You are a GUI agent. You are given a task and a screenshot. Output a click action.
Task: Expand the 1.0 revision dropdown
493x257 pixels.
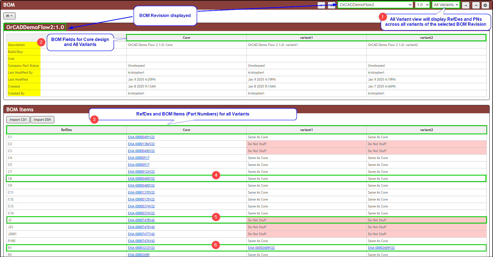(422, 5)
